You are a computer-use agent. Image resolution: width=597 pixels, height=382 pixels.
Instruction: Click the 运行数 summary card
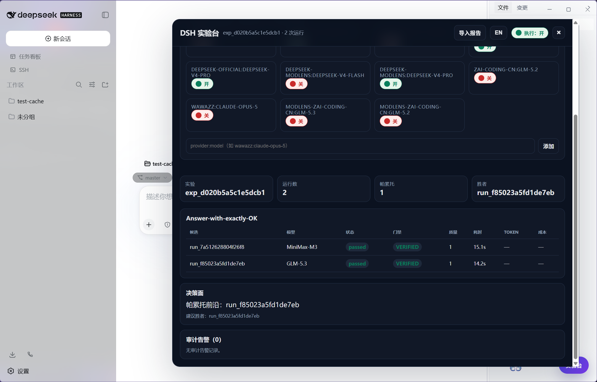[324, 189]
